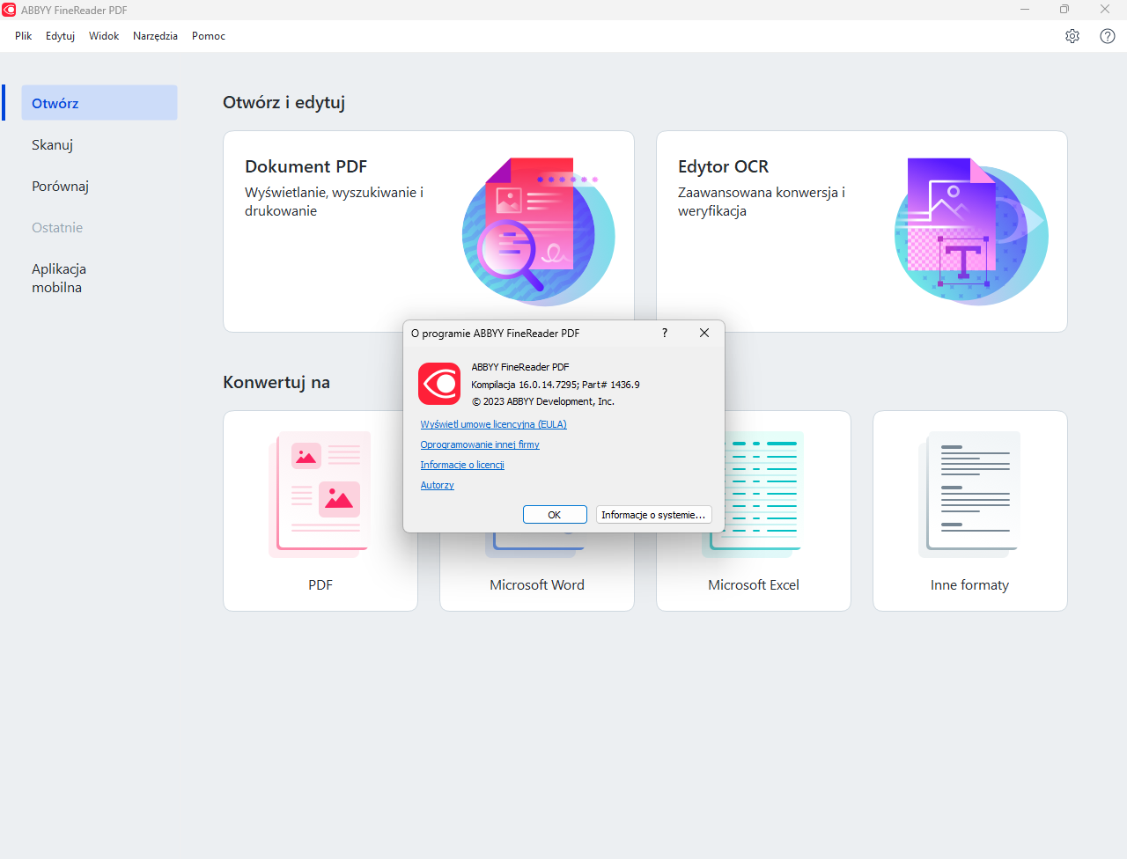Click the Wyświetlanie, wyszukiwanie i drukowanie description
Screen dimensions: 1127x859
334,202
